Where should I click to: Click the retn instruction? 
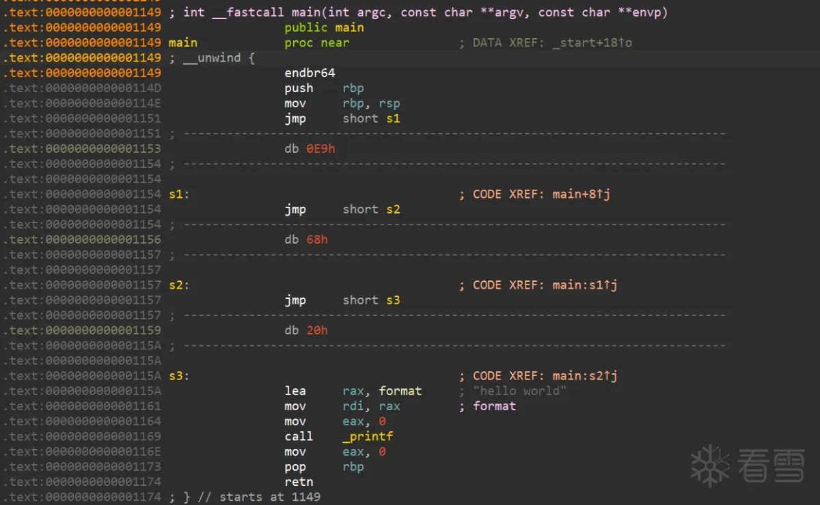(299, 482)
